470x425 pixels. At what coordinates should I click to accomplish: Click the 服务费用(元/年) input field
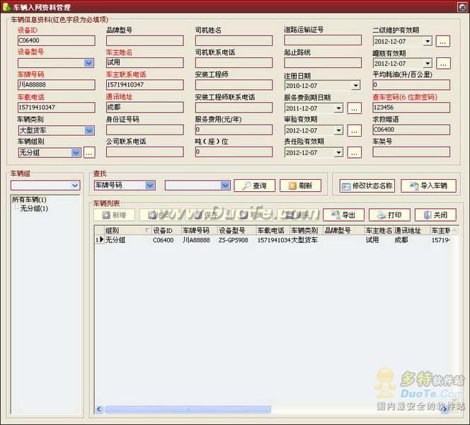tap(234, 130)
